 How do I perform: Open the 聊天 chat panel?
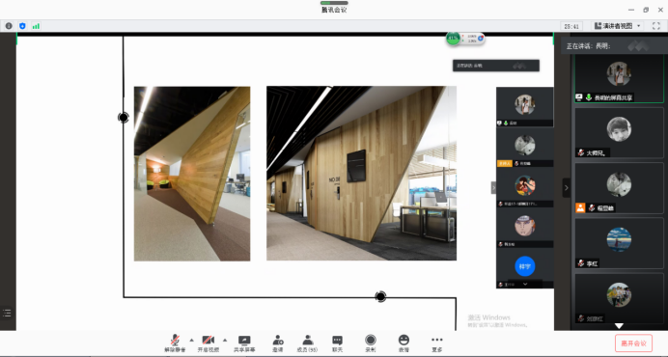pyautogui.click(x=338, y=343)
